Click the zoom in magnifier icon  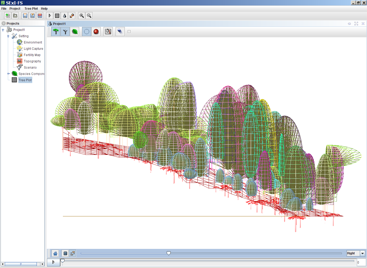click(82, 16)
